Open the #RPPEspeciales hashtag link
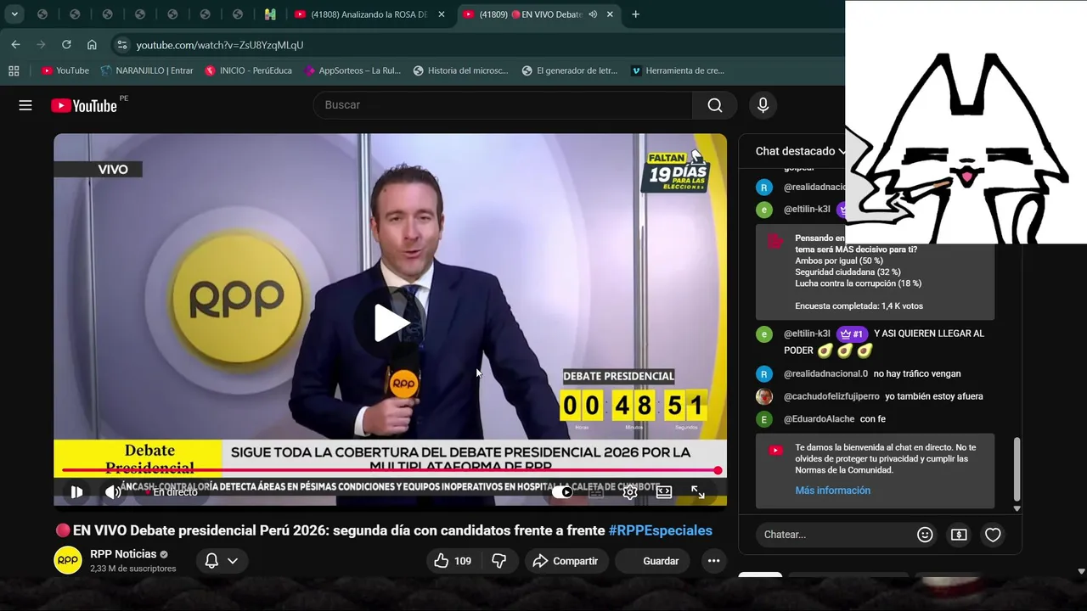 click(x=661, y=530)
